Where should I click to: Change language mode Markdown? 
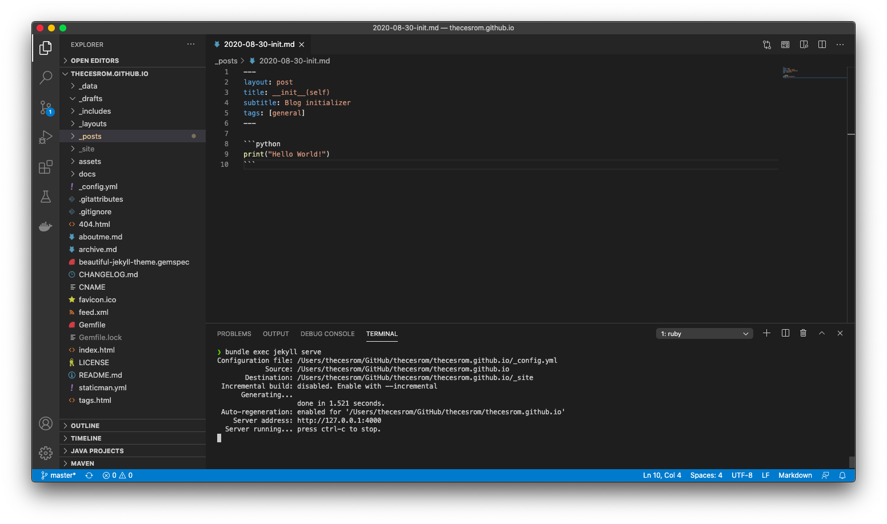[795, 475]
